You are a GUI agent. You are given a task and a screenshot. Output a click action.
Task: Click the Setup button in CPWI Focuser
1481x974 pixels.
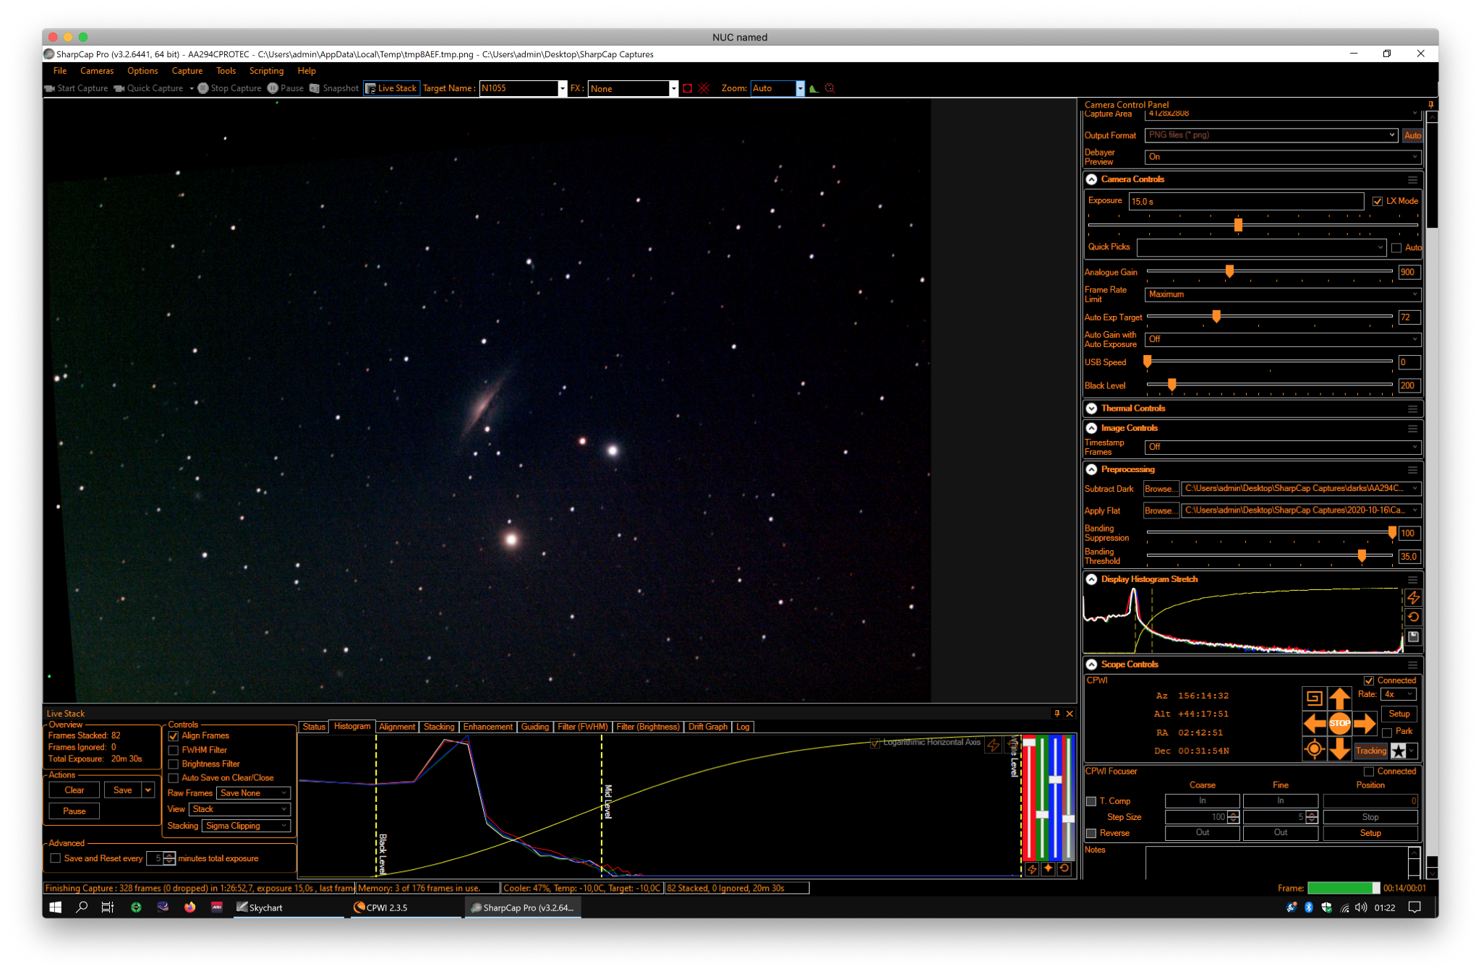[1370, 833]
